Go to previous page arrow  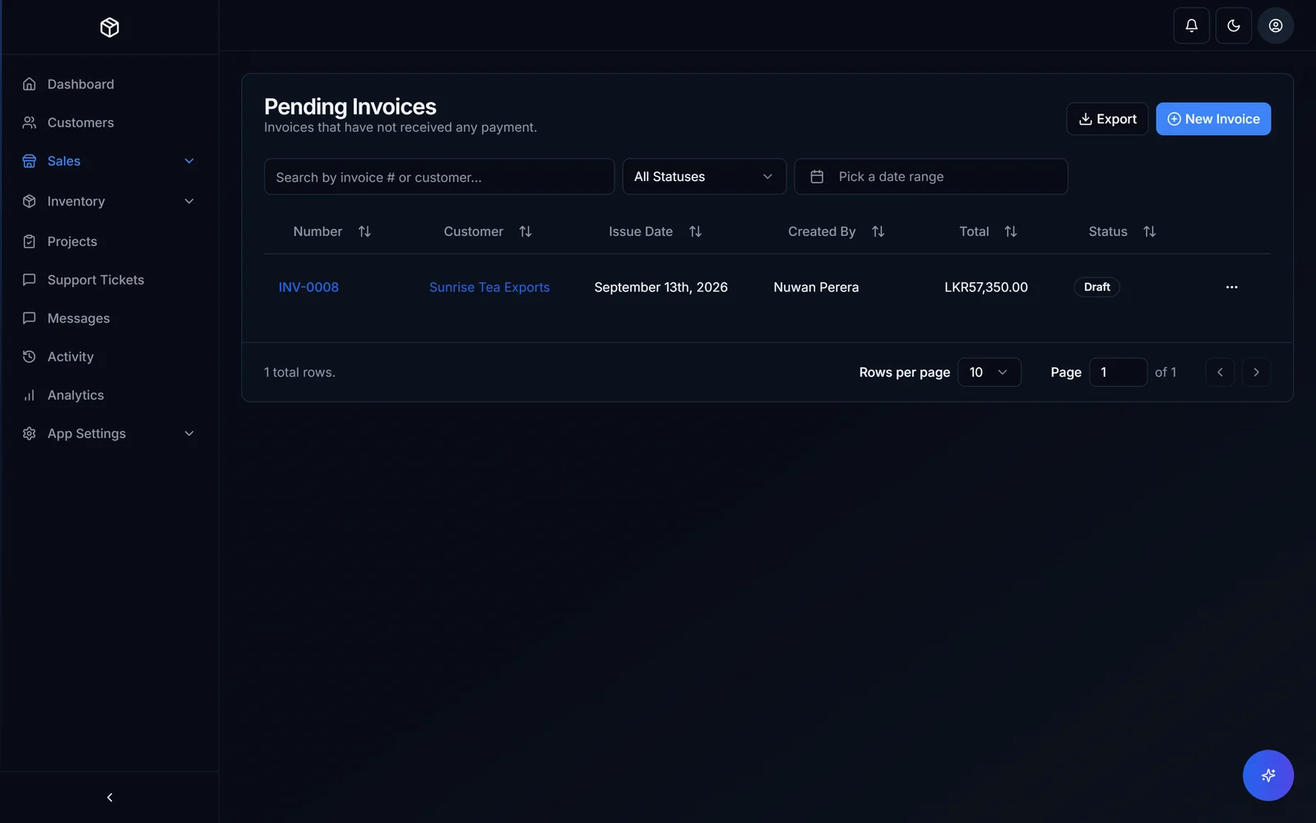click(1220, 372)
